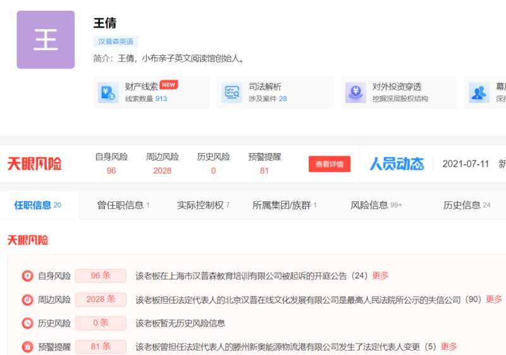The width and height of the screenshot is (506, 355).
Task: Open 涉及案件 28 link
Action: pyautogui.click(x=268, y=99)
